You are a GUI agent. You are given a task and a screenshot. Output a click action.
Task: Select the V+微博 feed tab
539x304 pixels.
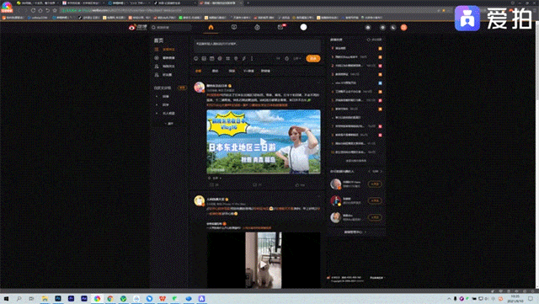point(248,71)
